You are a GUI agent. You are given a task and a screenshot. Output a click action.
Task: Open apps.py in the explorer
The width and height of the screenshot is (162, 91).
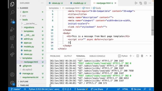pos(28,43)
